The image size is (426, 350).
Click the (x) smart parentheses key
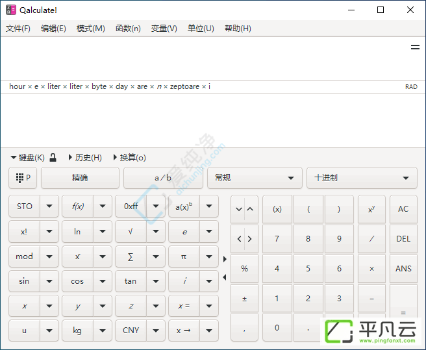point(277,209)
